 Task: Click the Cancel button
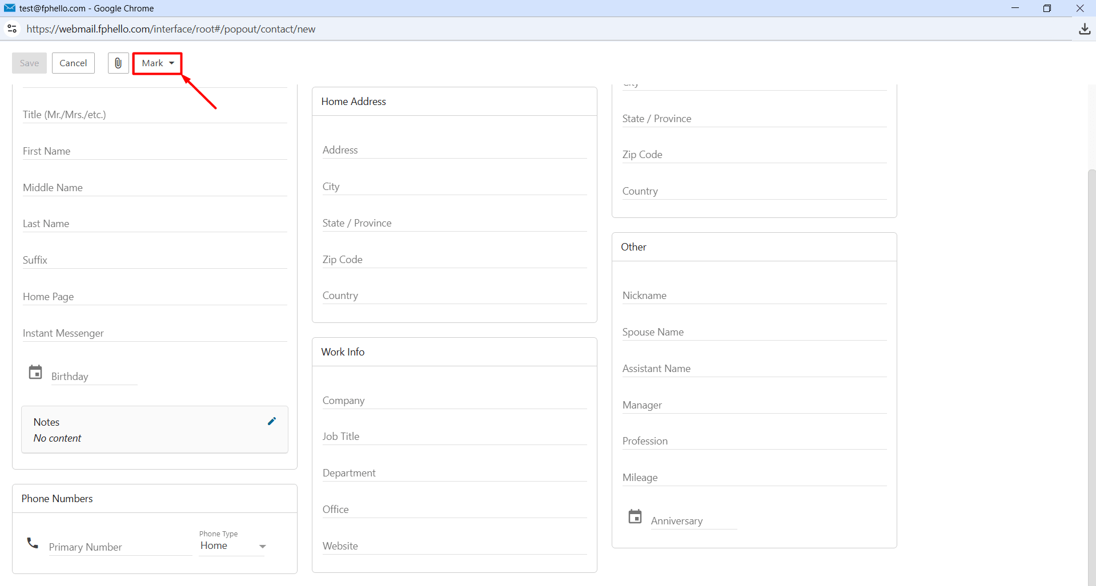point(73,63)
